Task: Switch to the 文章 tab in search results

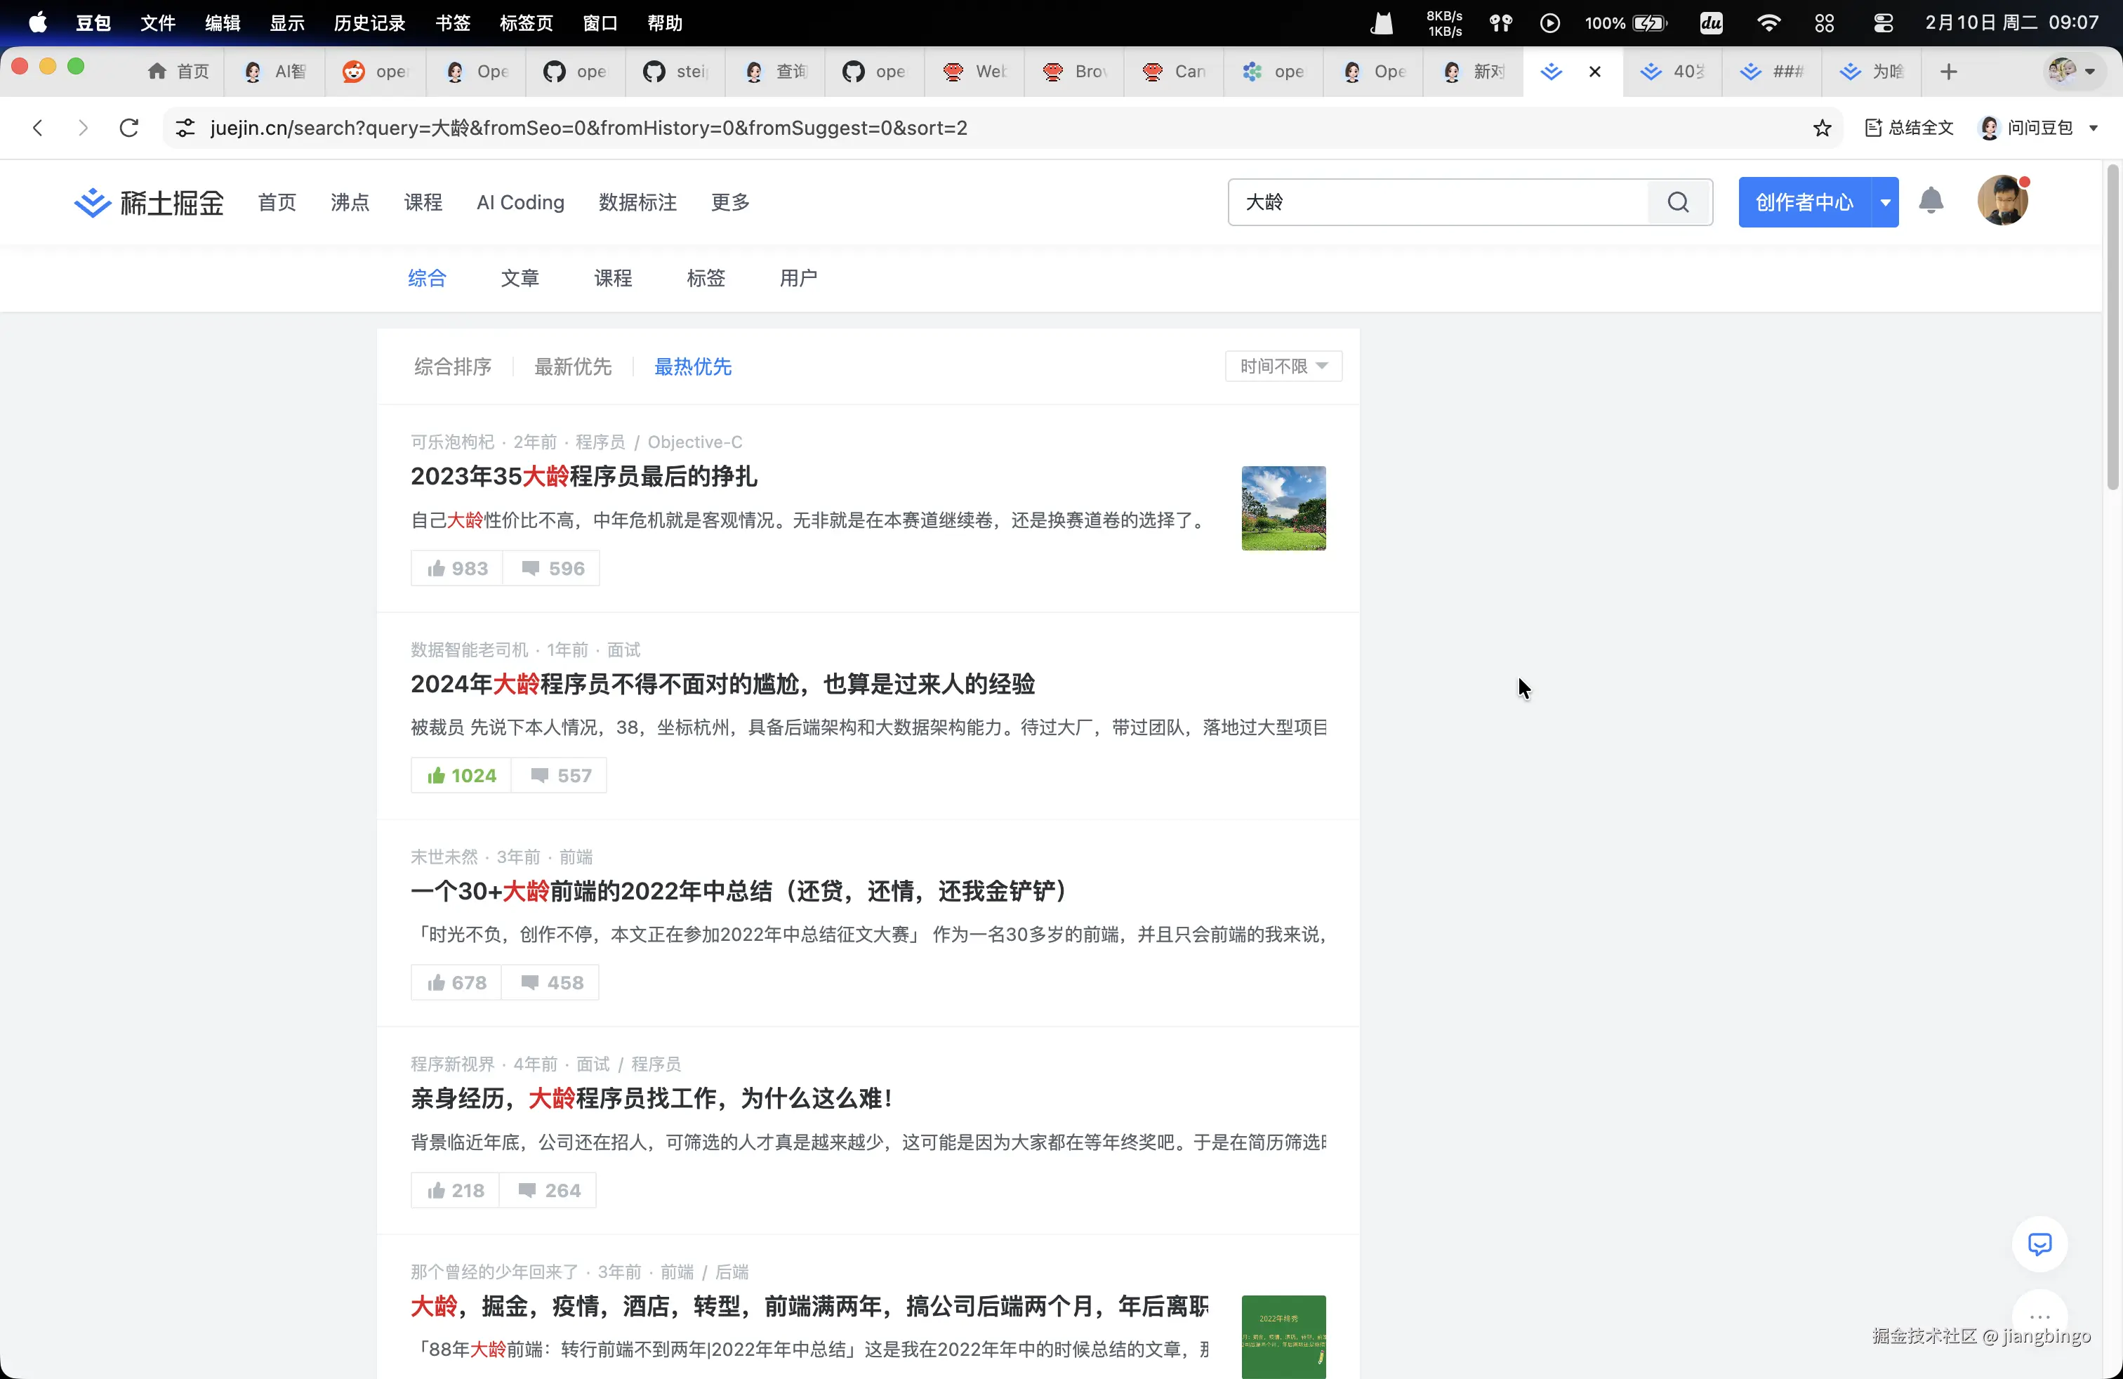Action: coord(520,277)
